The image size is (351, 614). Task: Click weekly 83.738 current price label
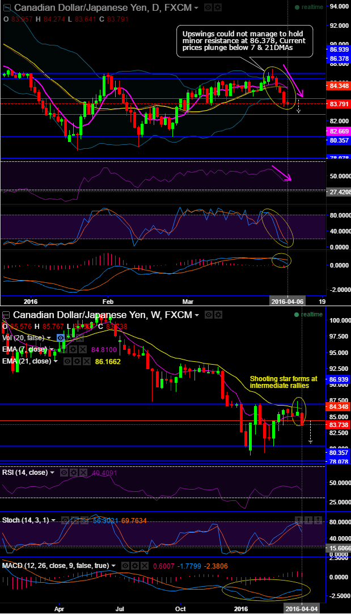click(x=338, y=425)
